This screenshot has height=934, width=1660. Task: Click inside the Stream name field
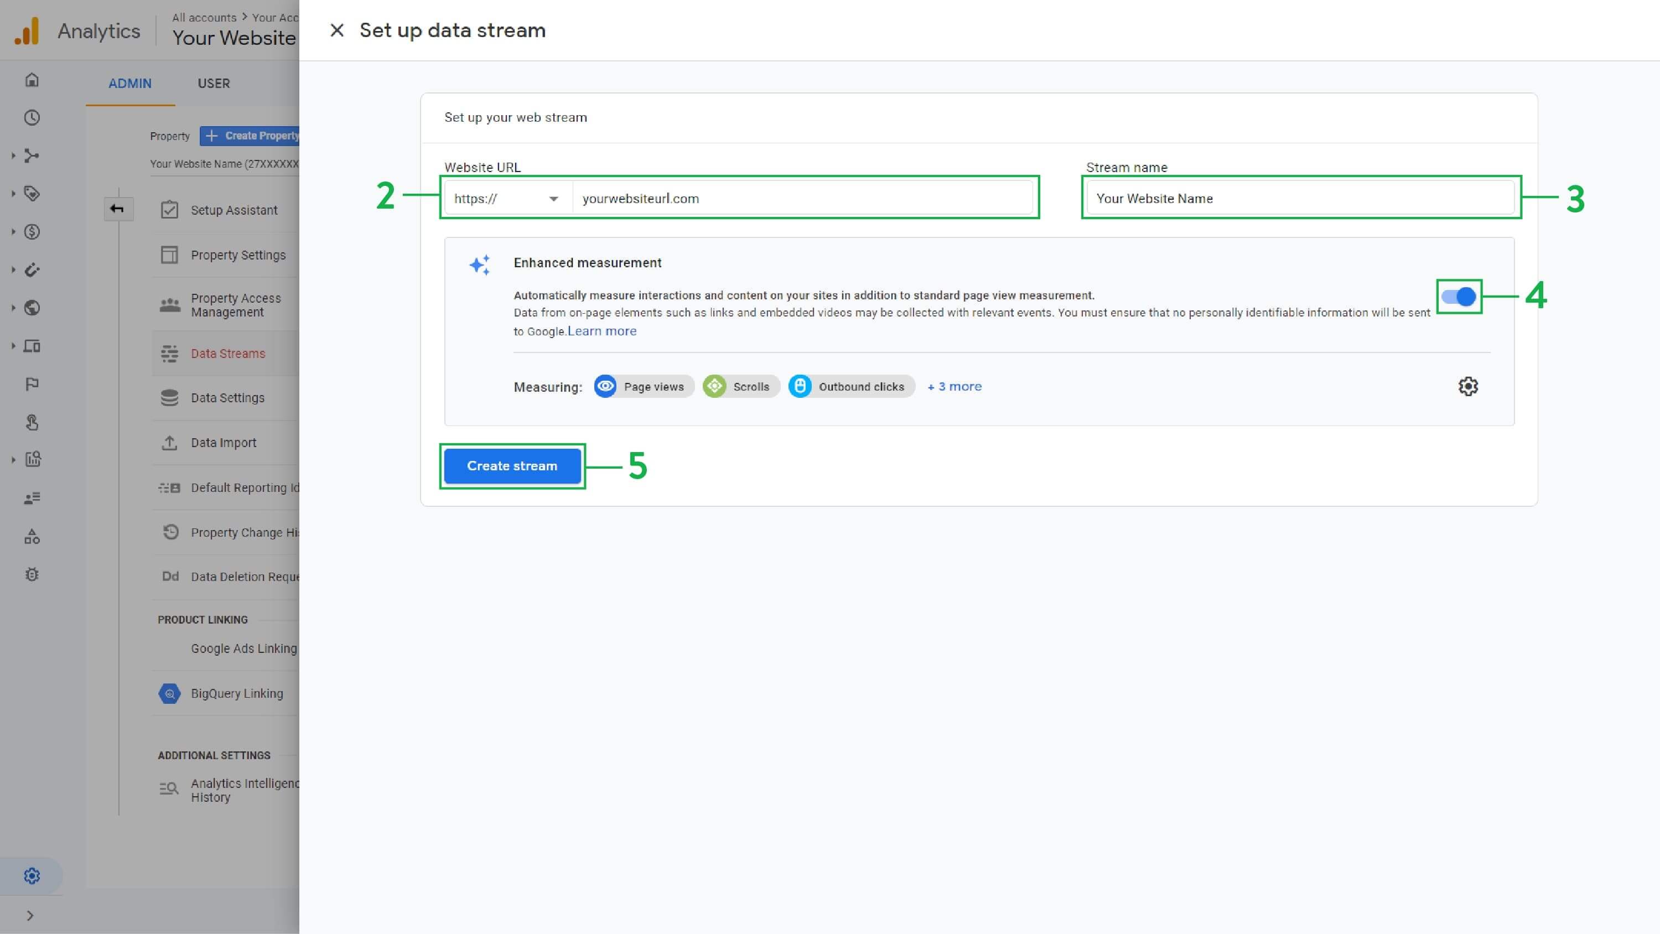(1300, 198)
